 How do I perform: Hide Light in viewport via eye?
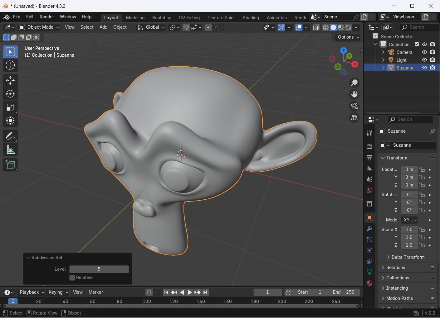[x=424, y=60]
